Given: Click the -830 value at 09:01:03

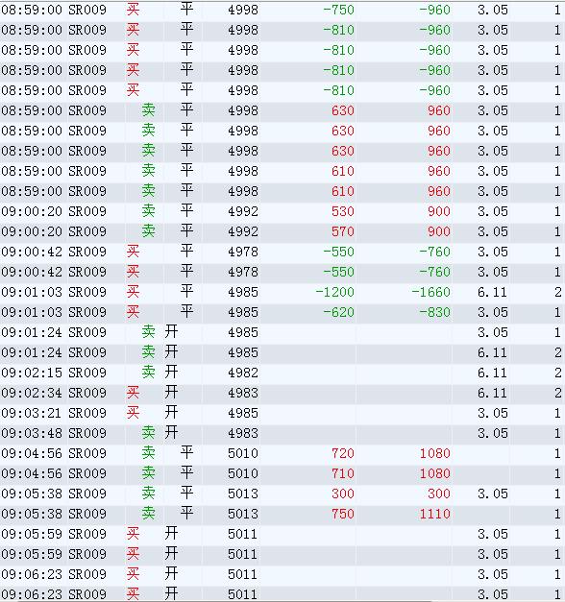Looking at the screenshot, I should [434, 312].
